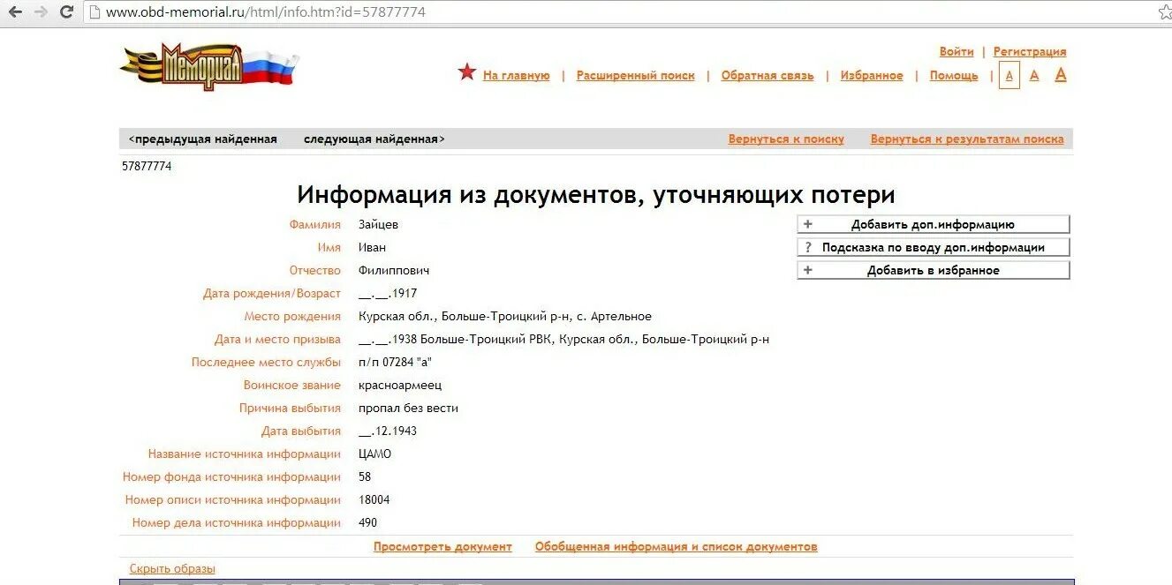Select the smallest boxed A font size

pos(1009,74)
